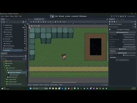This screenshot has height=103, width=137.
Task: Zoom in the viewport with plus icon
Action: pos(39,26)
